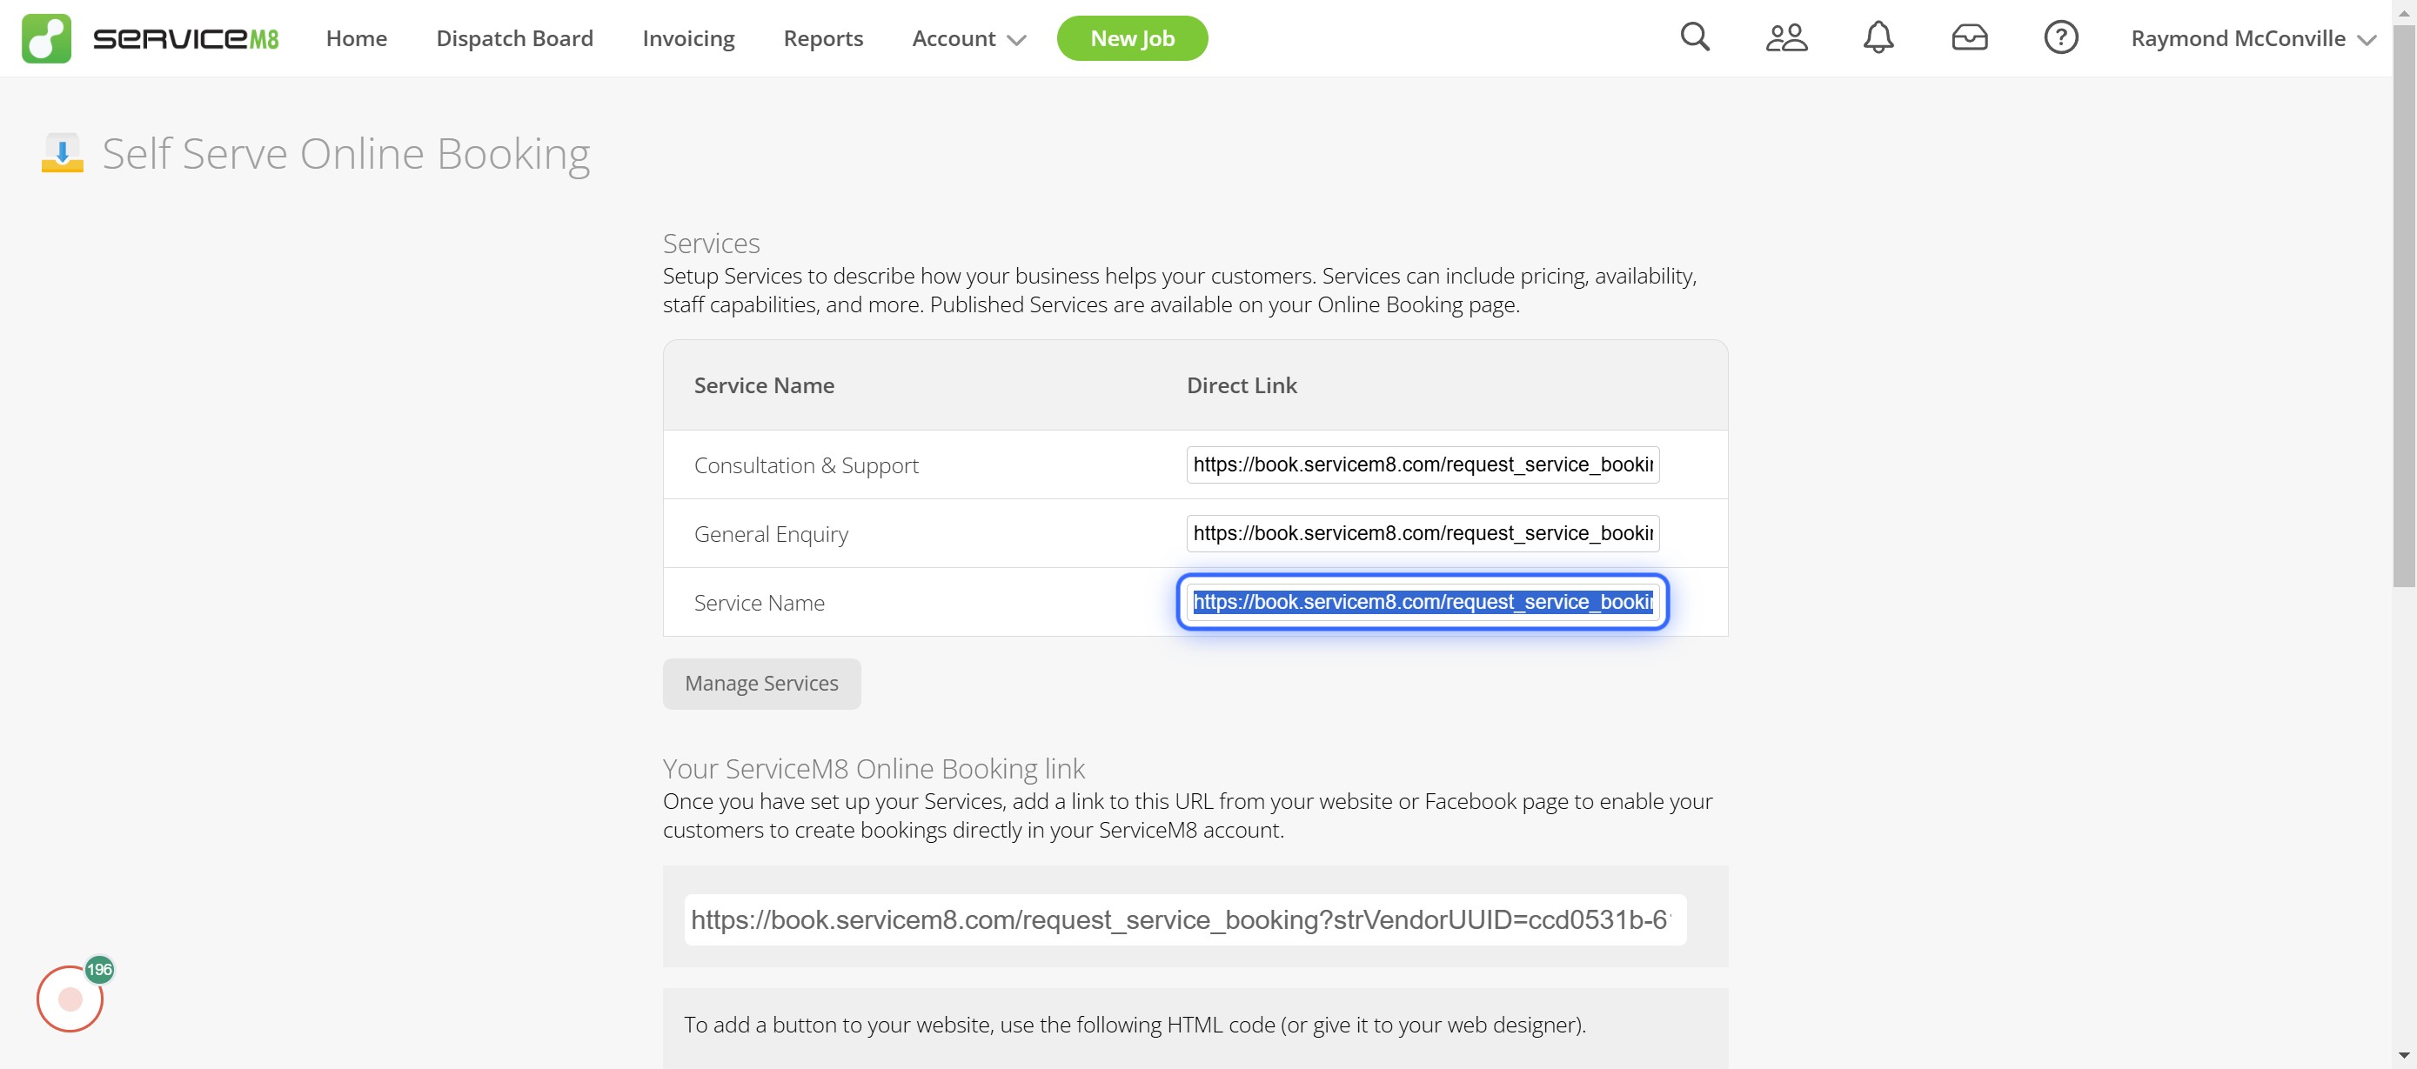The image size is (2417, 1069).
Task: Click the Services section heading
Action: coord(710,244)
